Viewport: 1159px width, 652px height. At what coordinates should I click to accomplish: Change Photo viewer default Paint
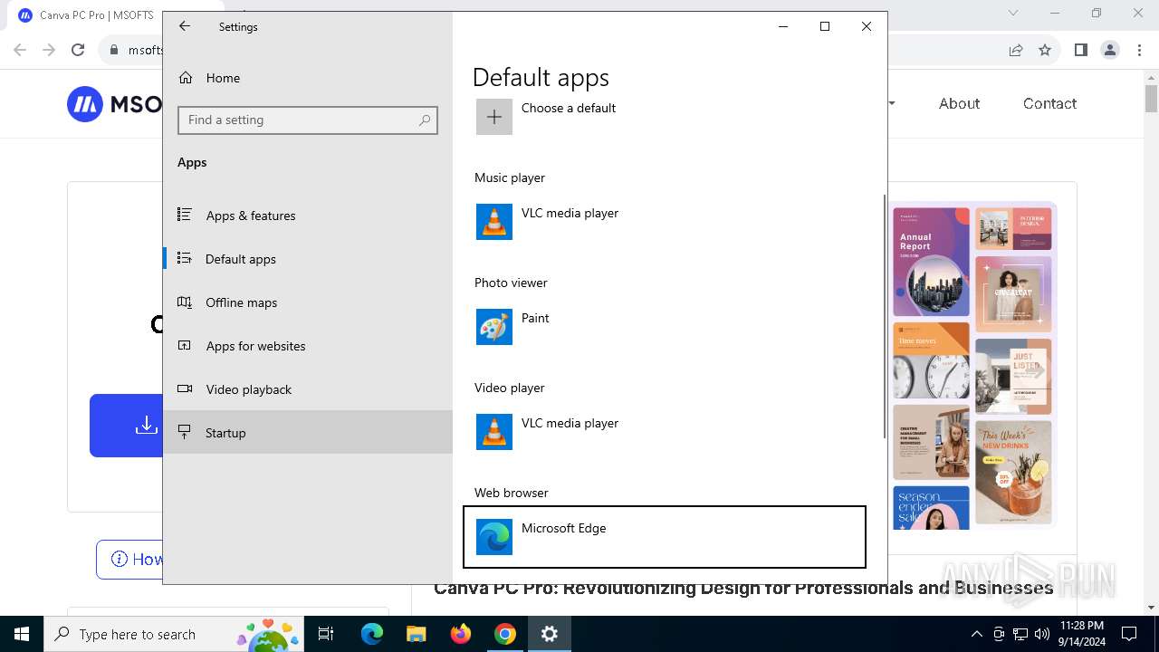pos(665,328)
